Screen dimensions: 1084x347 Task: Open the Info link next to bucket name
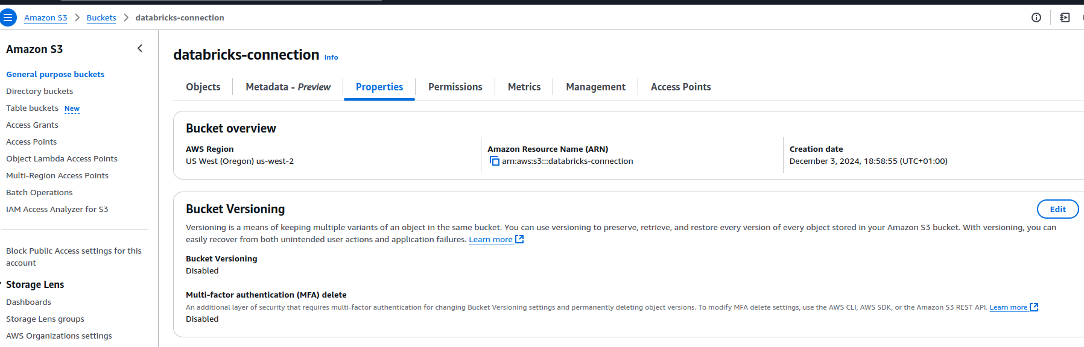click(331, 57)
